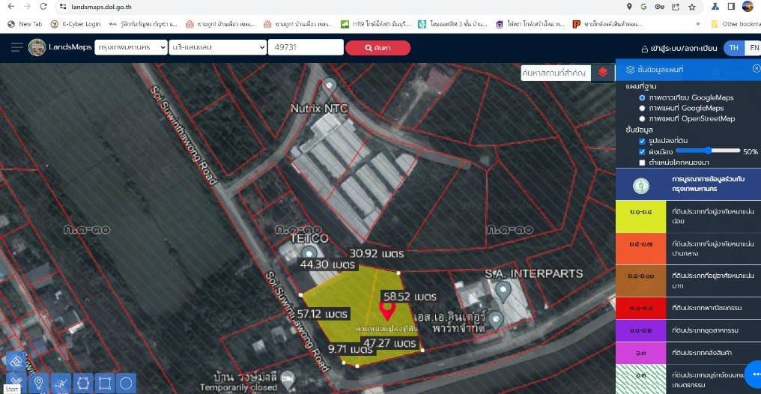Open the LandsMaps hamburger menu
The width and height of the screenshot is (761, 394).
17,47
